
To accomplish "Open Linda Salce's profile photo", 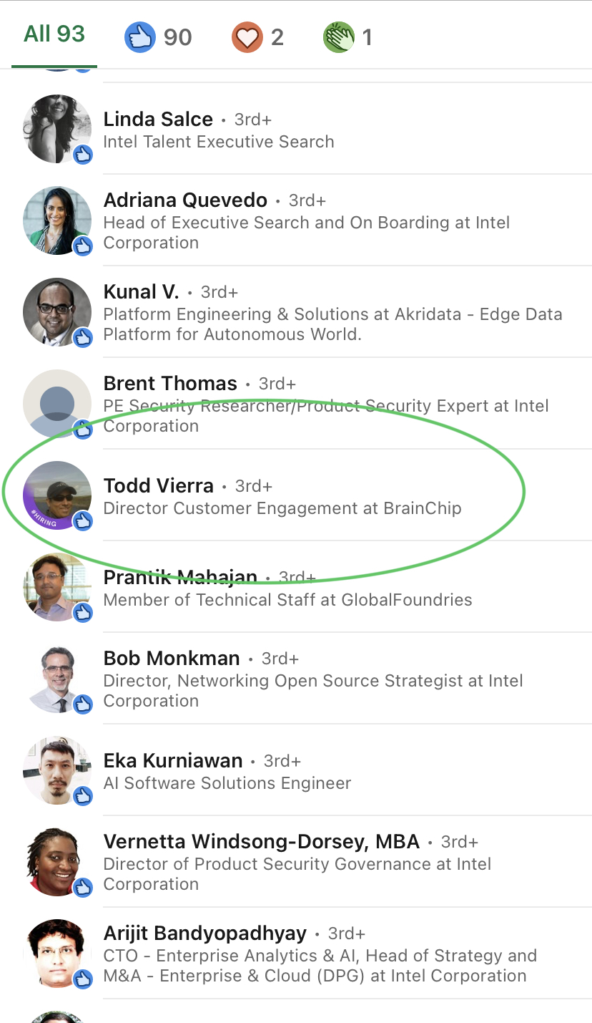I will [x=56, y=129].
